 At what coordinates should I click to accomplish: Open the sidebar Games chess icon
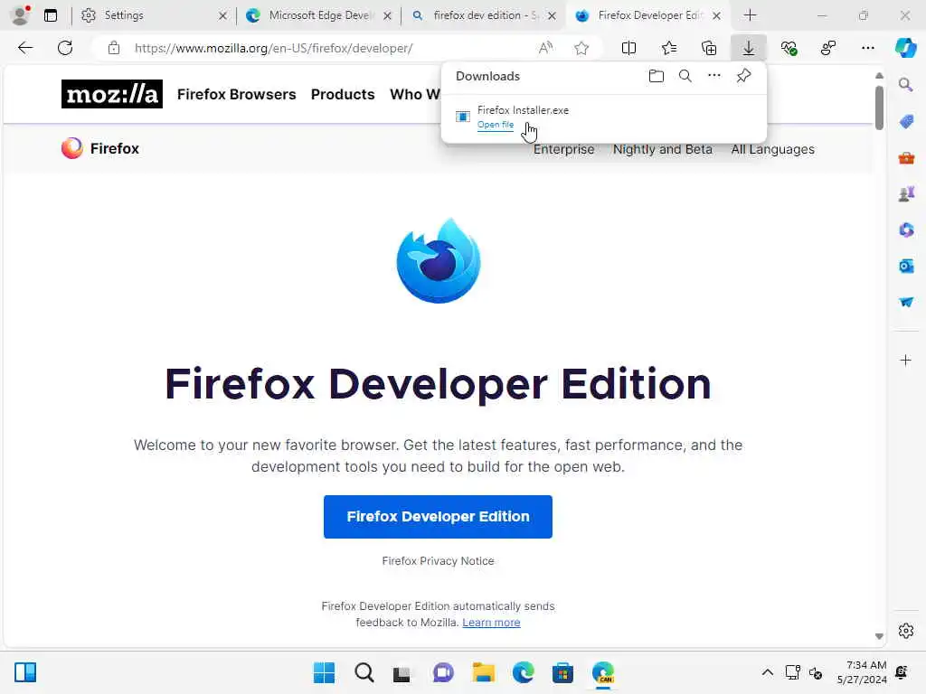[x=906, y=193]
